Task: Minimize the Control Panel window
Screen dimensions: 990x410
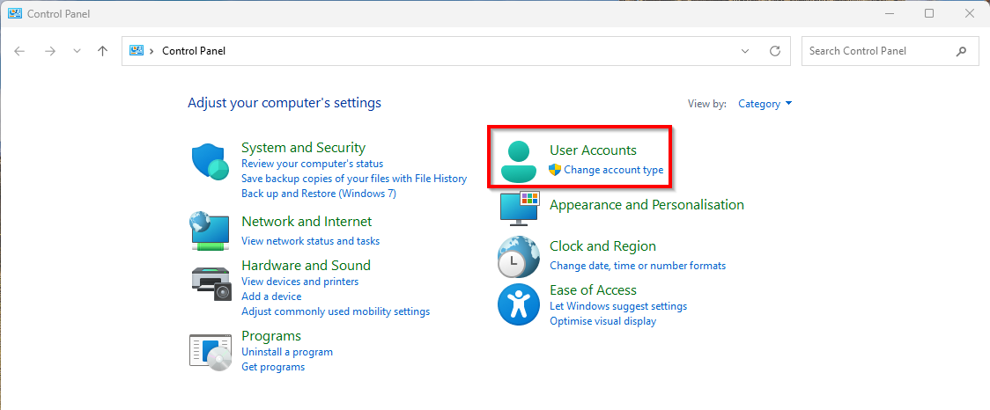Action: coord(889,13)
